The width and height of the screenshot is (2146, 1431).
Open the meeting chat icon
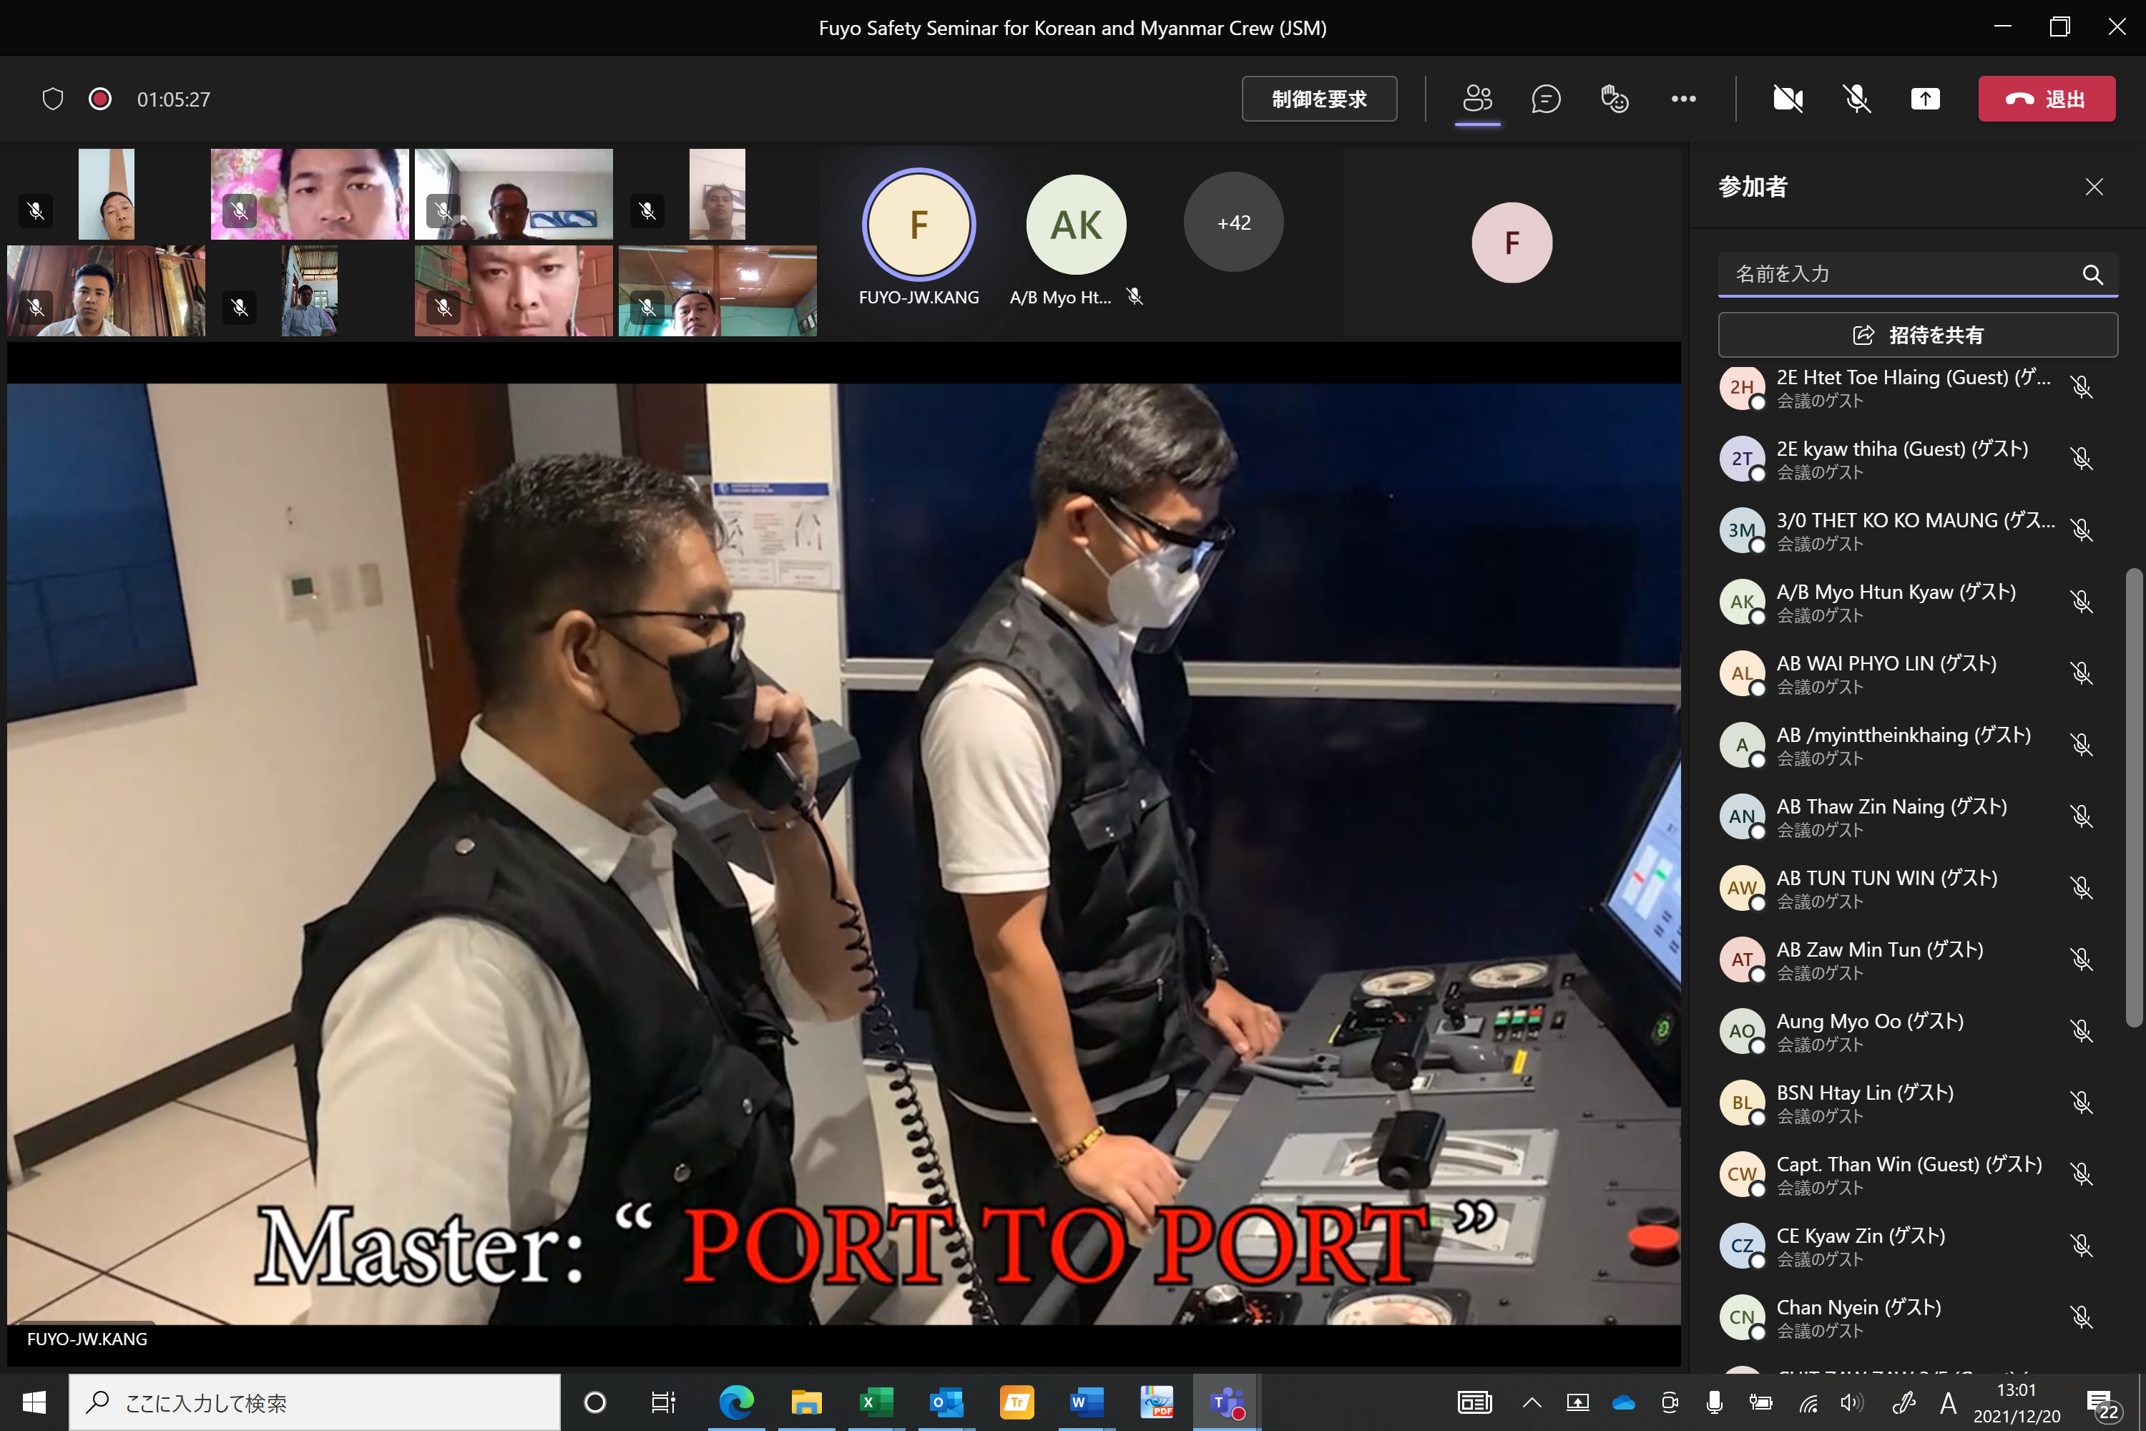(x=1546, y=99)
